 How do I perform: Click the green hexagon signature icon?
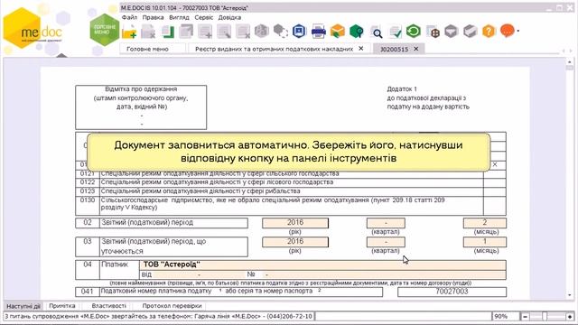pyautogui.click(x=357, y=32)
